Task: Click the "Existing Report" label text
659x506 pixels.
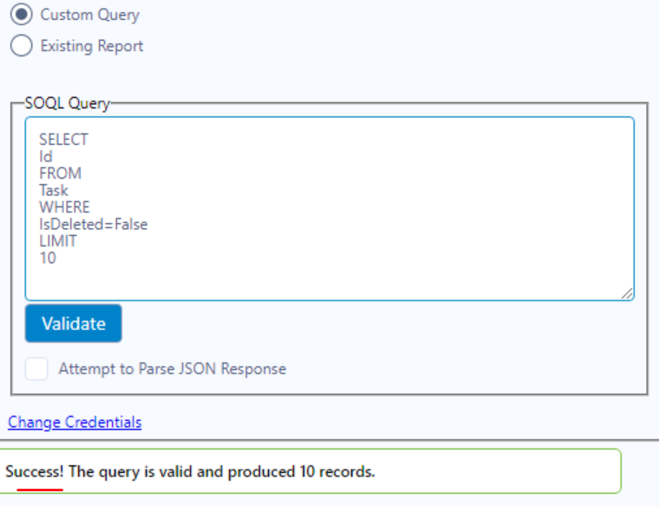Action: (92, 46)
